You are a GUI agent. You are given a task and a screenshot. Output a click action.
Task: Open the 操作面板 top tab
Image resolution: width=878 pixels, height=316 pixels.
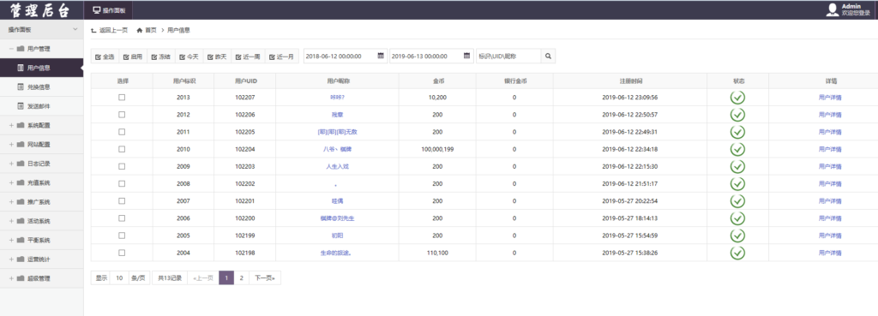(109, 10)
